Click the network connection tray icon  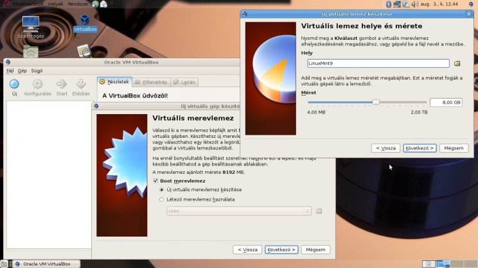397,4
